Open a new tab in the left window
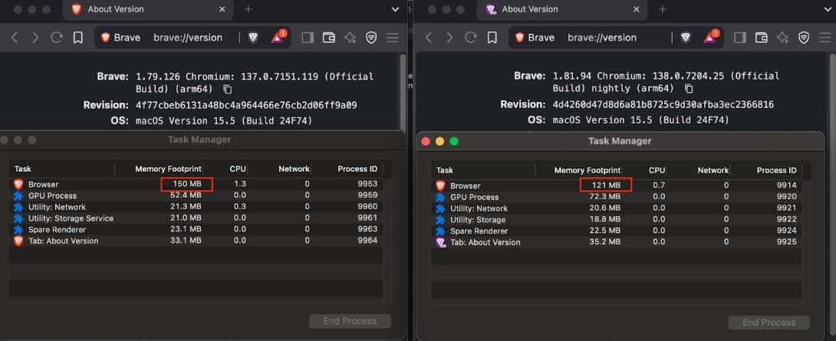 point(248,9)
